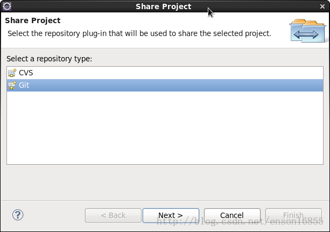Screen dimensions: 330x232
Task: Click the blog.csdn.net watermark URL
Action: tap(240, 221)
